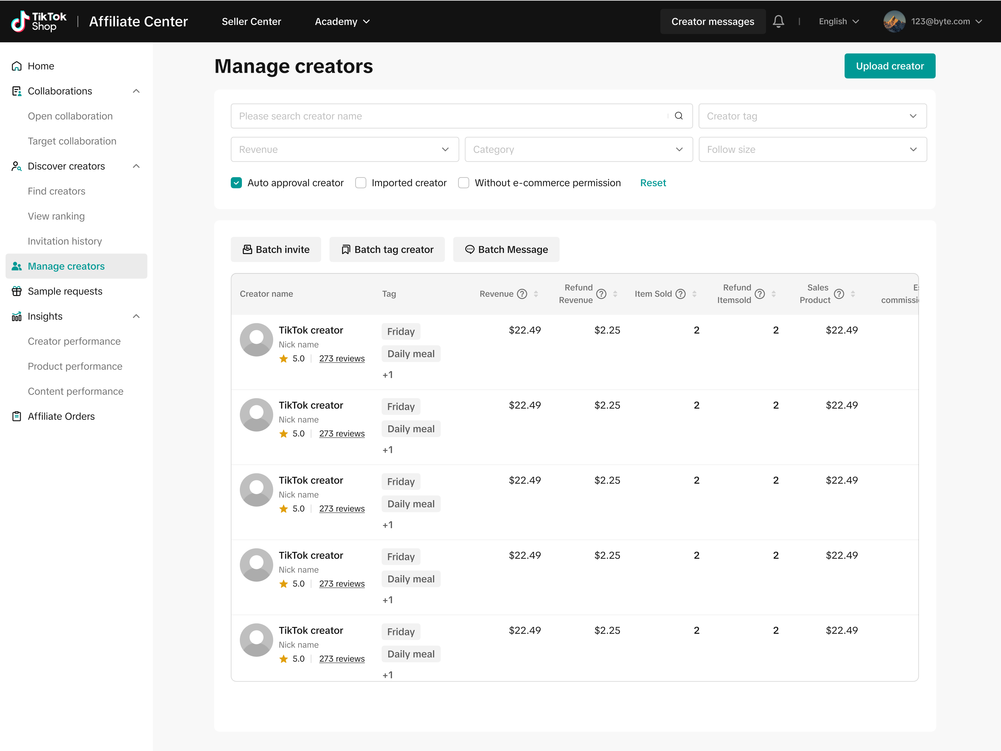Image resolution: width=1001 pixels, height=751 pixels.
Task: Click Reset filters link
Action: click(652, 183)
